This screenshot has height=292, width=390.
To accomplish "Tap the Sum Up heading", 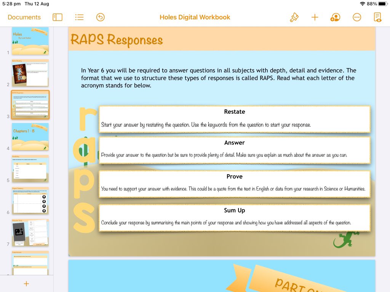I will pyautogui.click(x=235, y=210).
